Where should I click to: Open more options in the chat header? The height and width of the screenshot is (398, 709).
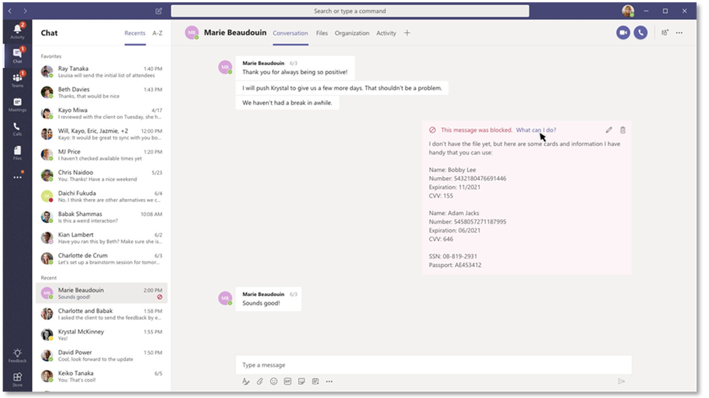(x=679, y=33)
